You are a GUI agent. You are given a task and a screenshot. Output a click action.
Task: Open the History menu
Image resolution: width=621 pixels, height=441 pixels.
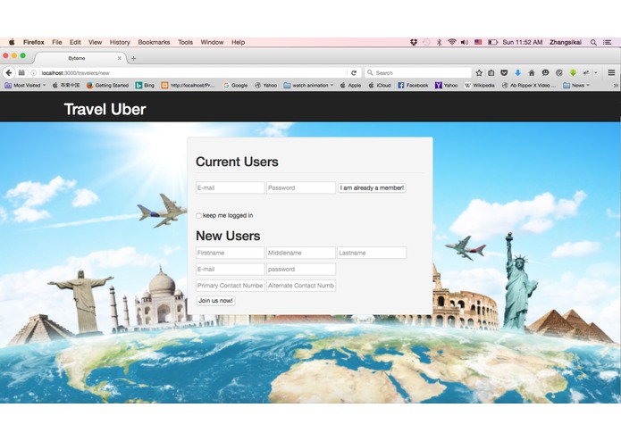click(x=120, y=42)
